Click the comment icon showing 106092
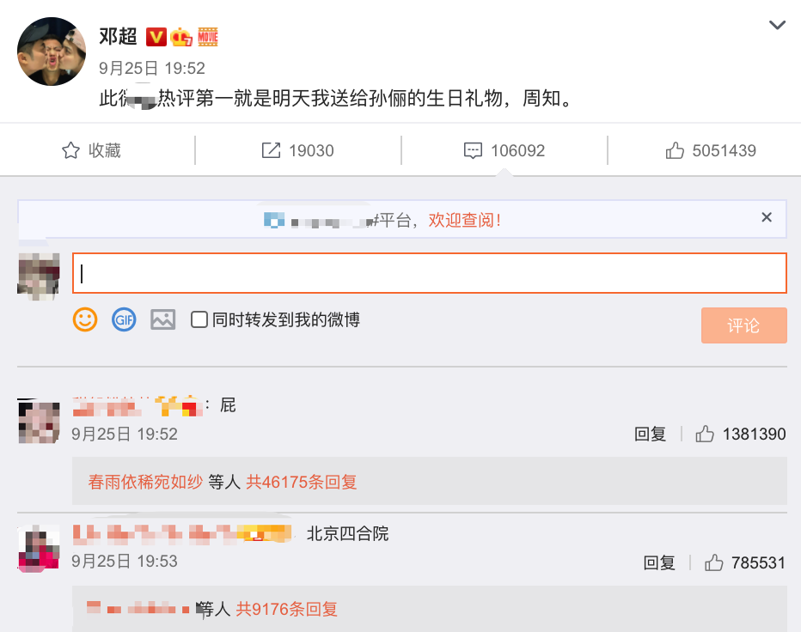Screen dimensions: 801x632 click(473, 151)
